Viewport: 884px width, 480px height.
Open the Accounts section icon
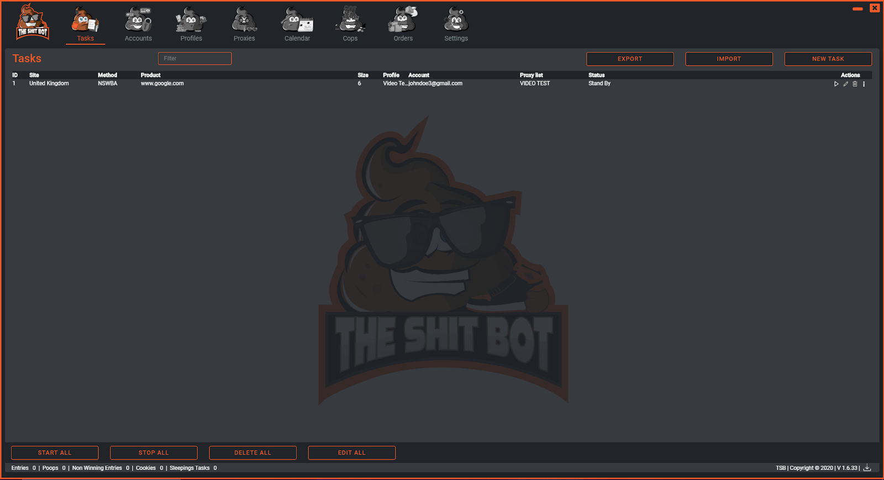click(138, 20)
